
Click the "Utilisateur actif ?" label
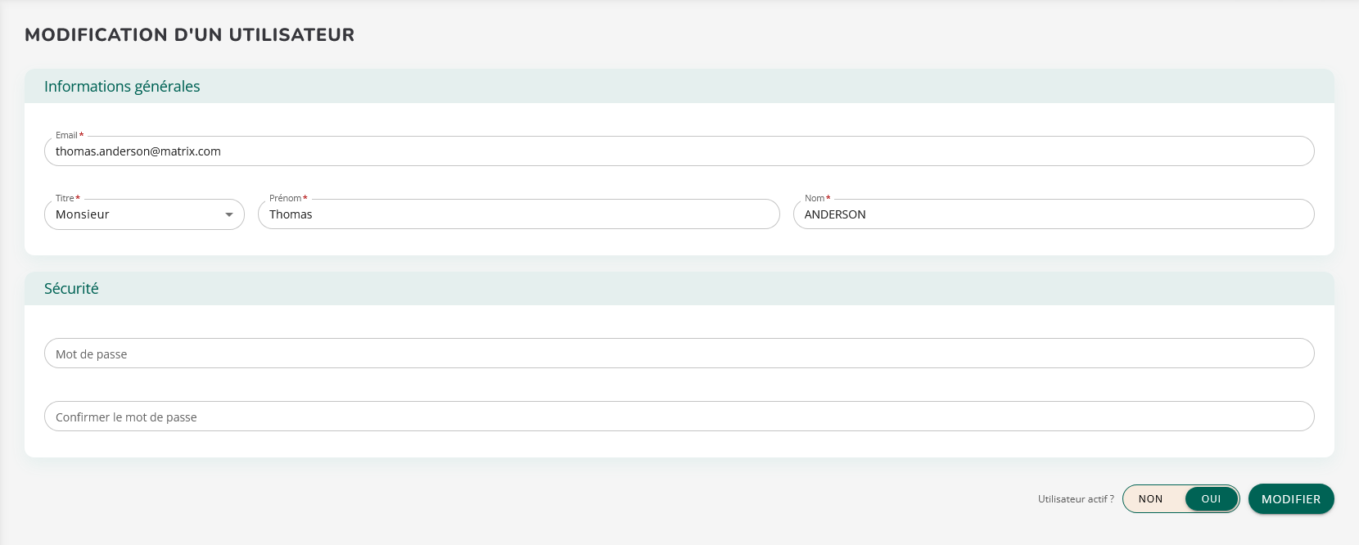click(1075, 499)
